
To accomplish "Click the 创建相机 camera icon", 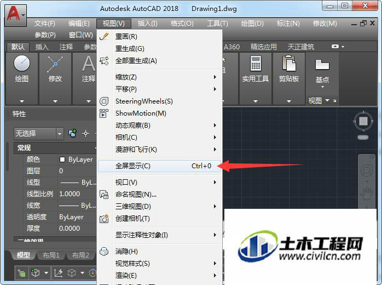I will (105, 218).
